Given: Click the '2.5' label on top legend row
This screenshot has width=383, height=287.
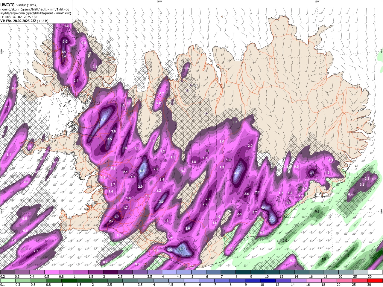Looking at the screenshot, I should pyautogui.click(x=120, y=277).
